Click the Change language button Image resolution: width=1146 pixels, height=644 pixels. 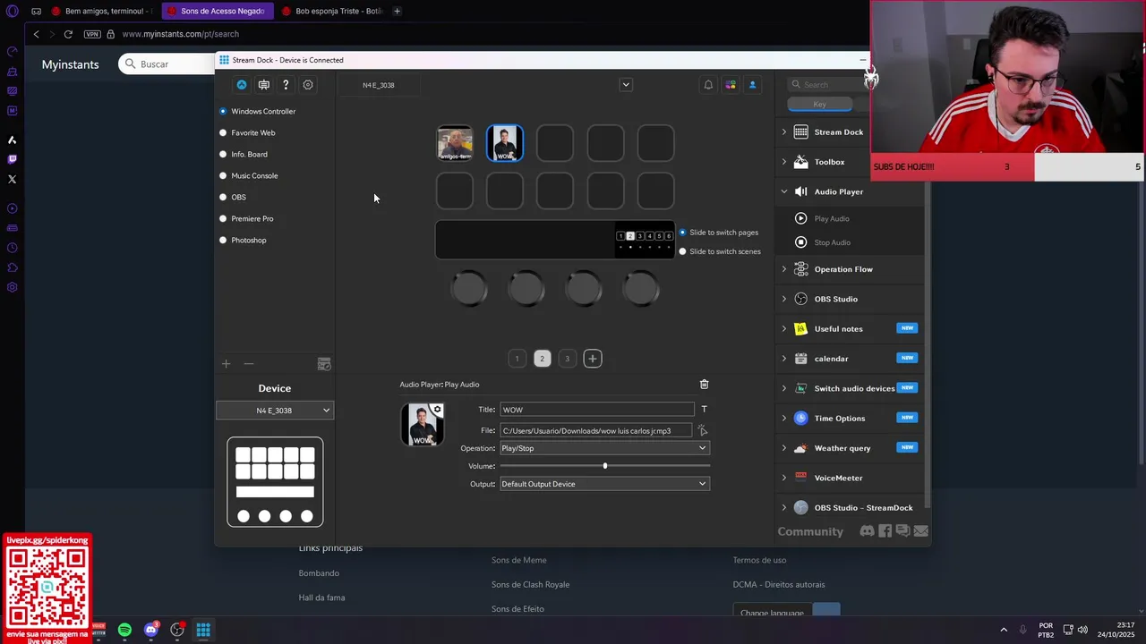pyautogui.click(x=772, y=614)
